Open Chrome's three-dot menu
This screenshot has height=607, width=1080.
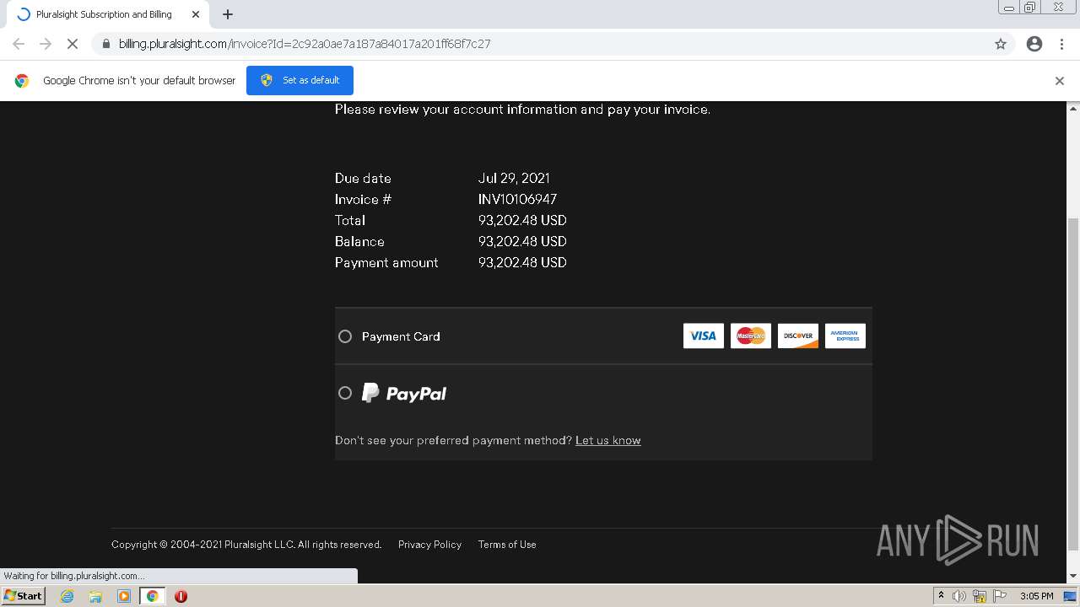click(1061, 44)
